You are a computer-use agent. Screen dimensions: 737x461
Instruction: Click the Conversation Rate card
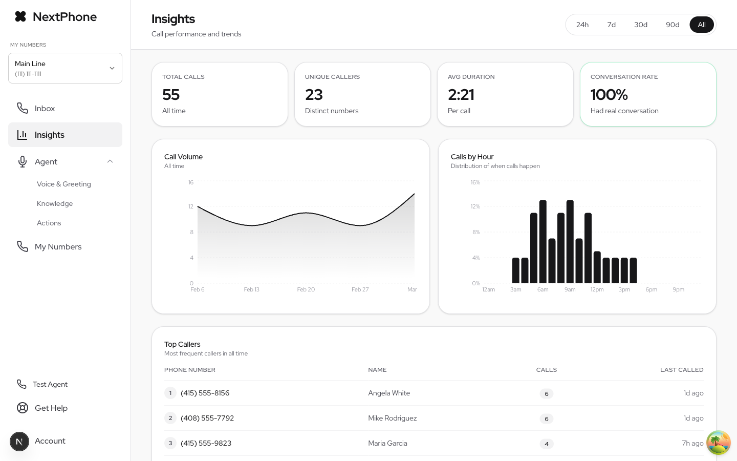pos(648,94)
